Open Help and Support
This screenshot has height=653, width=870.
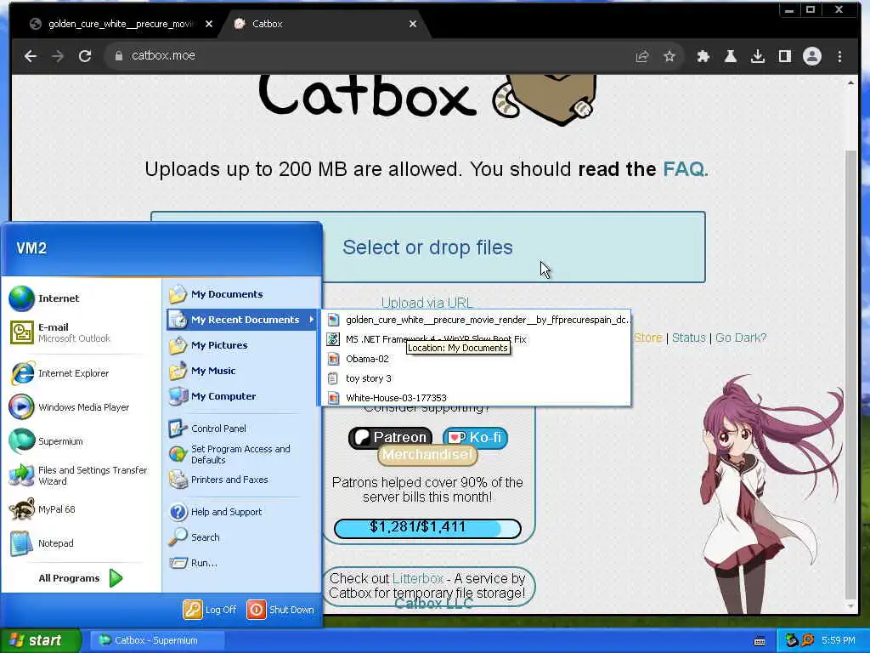(242, 512)
